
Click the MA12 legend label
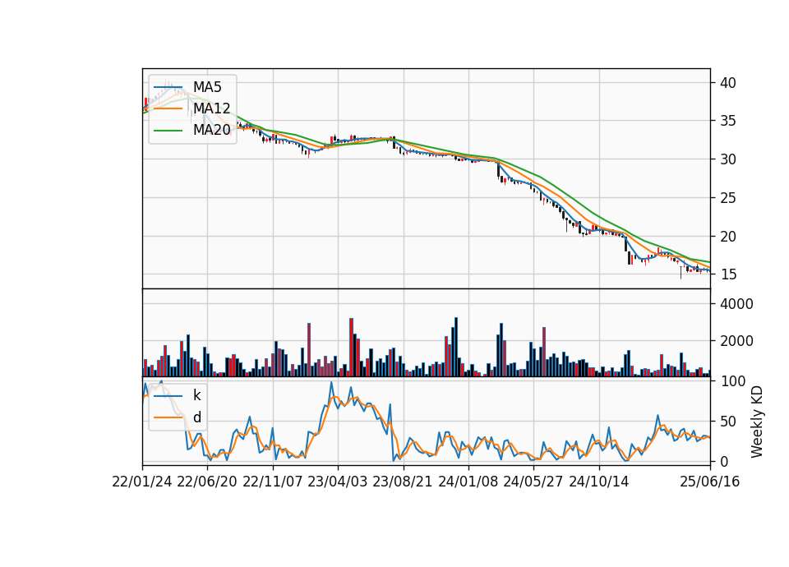[x=212, y=108]
